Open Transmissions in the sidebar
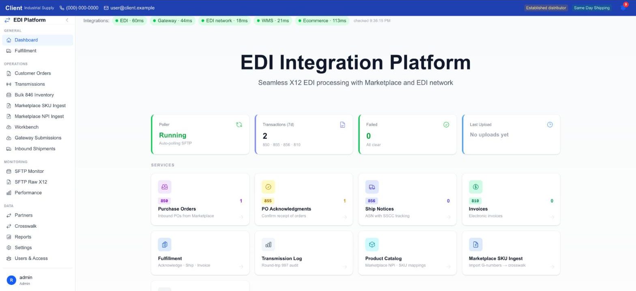The image size is (636, 291). [x=38, y=84]
